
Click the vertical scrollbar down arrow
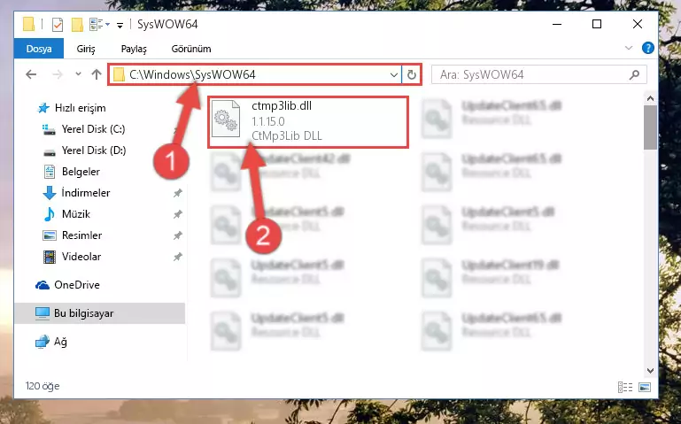click(x=650, y=371)
